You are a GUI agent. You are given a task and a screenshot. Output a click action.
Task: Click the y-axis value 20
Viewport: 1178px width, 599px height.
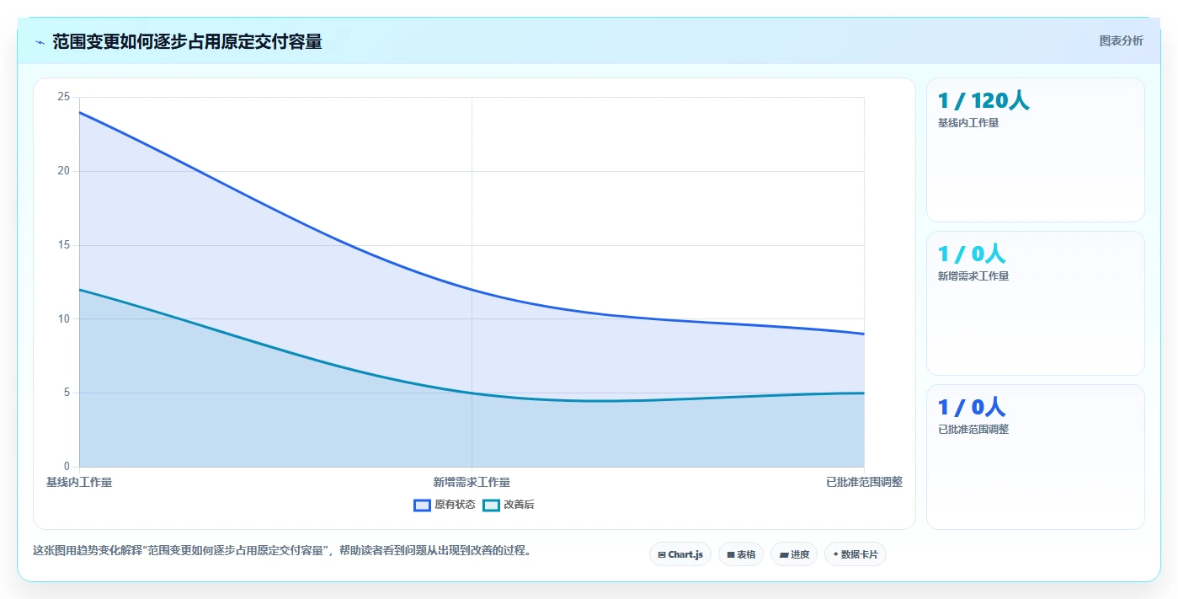pos(64,171)
